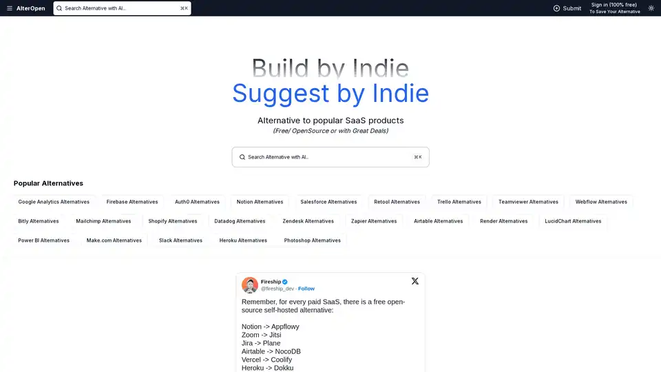Choose Slack Alternatives
The width and height of the screenshot is (661, 372).
(180, 240)
